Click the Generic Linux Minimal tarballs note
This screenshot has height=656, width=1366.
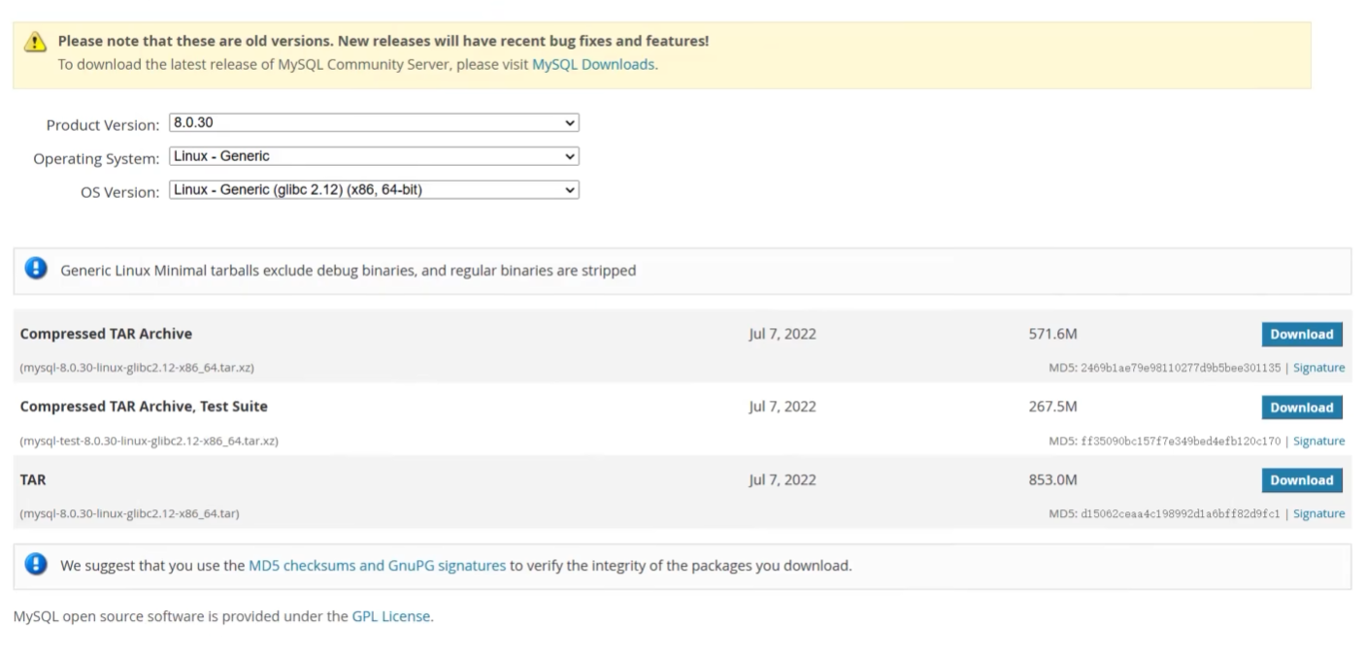[x=349, y=271]
